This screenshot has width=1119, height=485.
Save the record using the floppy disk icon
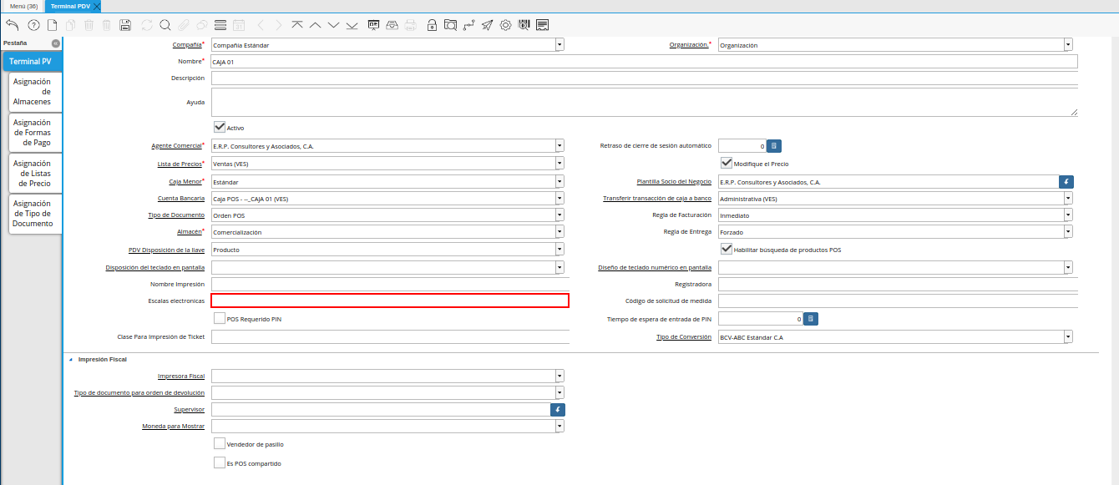coord(125,25)
